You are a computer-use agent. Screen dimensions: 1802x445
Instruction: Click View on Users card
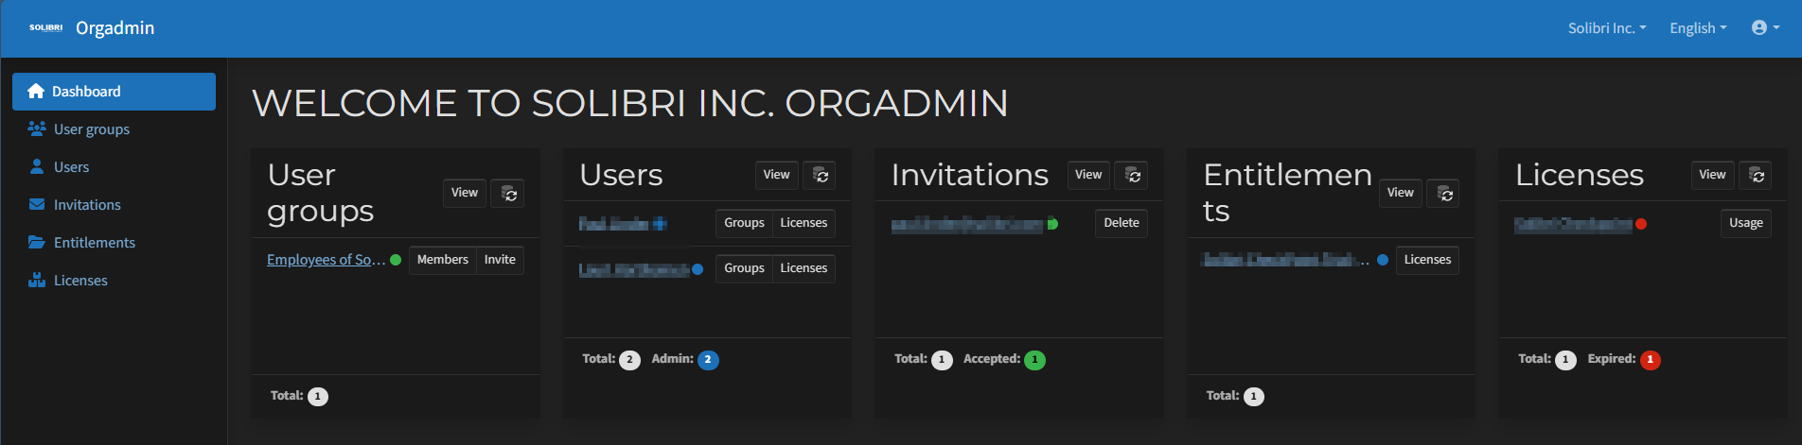coord(777,175)
